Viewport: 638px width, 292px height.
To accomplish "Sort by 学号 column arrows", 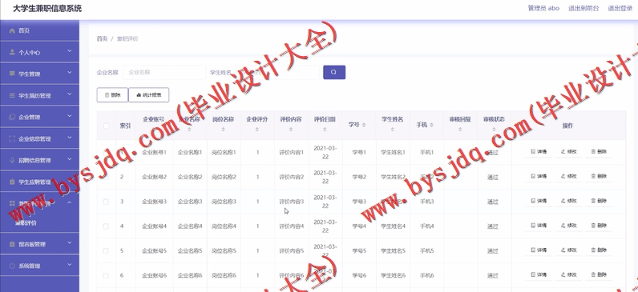I will click(363, 125).
